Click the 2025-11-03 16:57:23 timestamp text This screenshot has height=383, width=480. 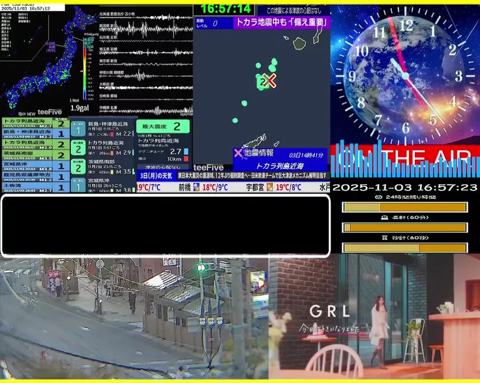pyautogui.click(x=405, y=187)
